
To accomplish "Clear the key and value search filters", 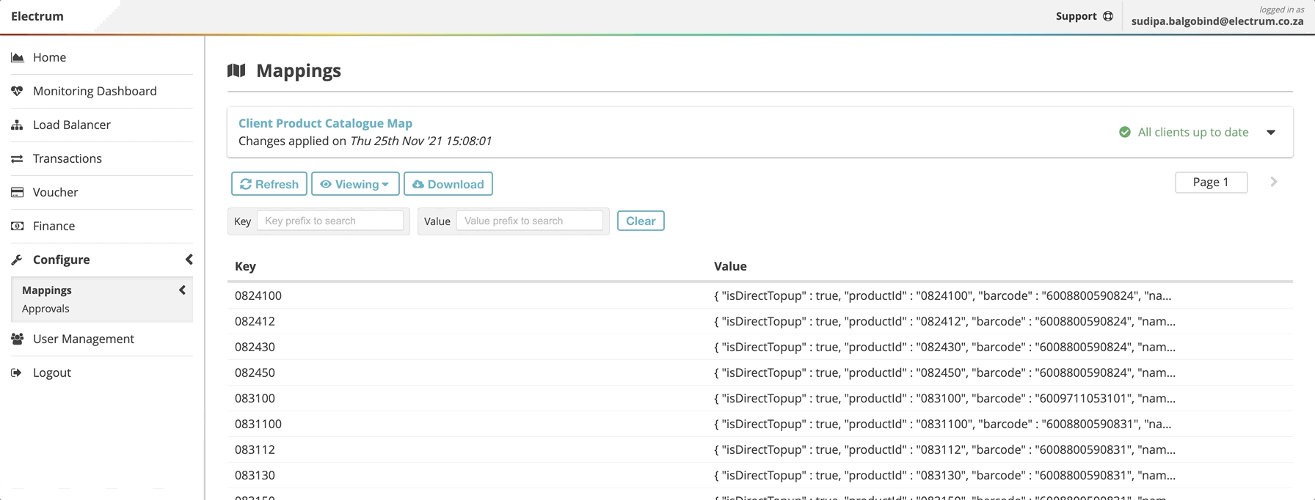I will click(640, 221).
